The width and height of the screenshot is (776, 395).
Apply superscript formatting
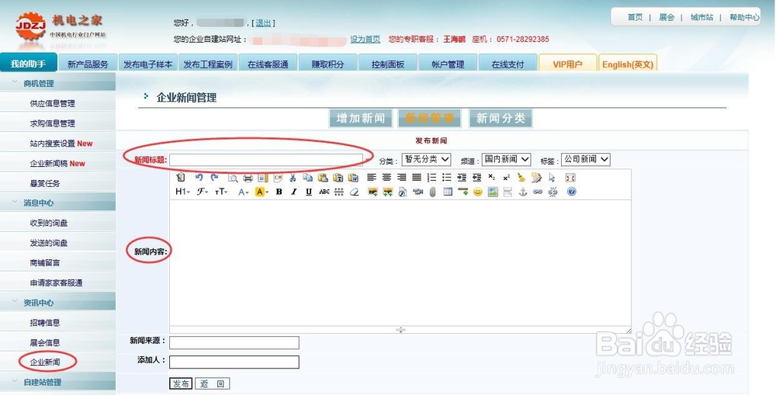(x=506, y=177)
